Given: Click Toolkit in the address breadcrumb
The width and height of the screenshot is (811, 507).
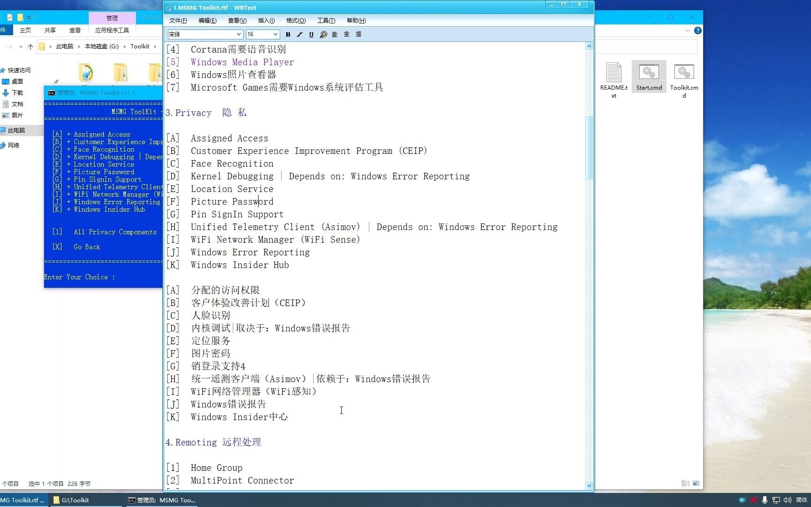Looking at the screenshot, I should tap(140, 46).
